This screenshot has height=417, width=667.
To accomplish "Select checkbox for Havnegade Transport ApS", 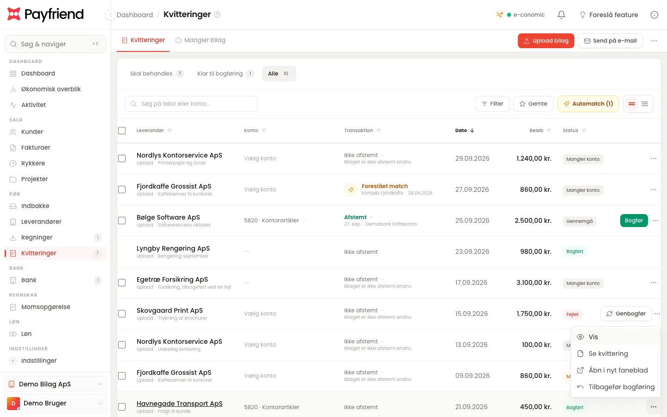I will coord(122,407).
